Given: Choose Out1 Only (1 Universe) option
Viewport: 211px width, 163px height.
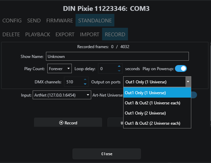Looking at the screenshot, I should 157,93.
